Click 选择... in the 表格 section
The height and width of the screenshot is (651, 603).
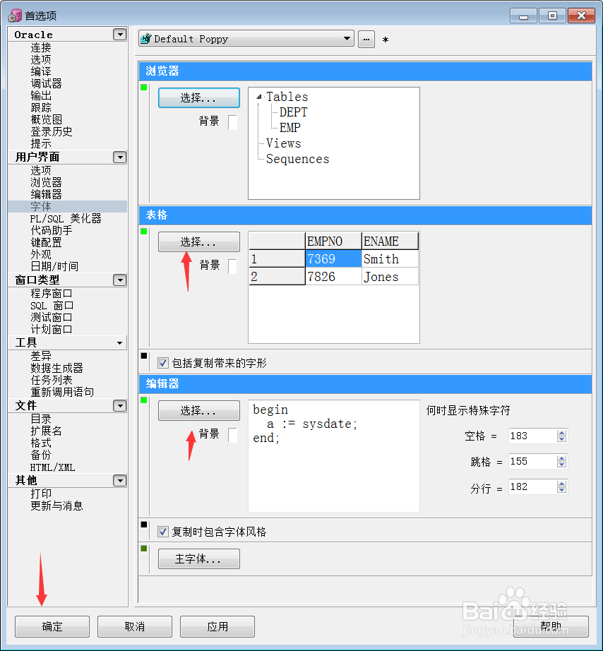pyautogui.click(x=198, y=241)
